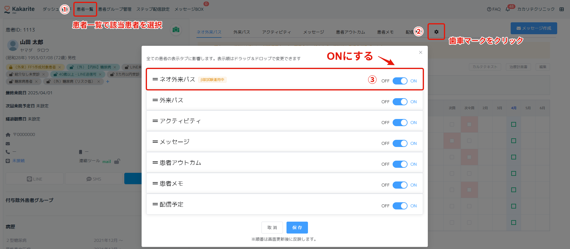Open the apps grid icon in header
Screen dimensions: 570x249
[x=562, y=9]
